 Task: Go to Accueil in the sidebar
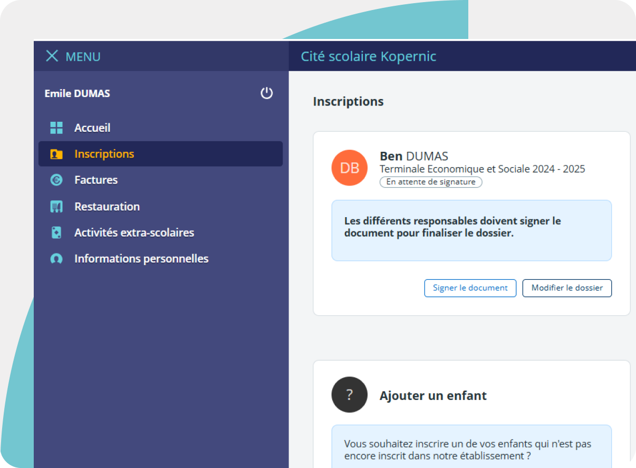[92, 128]
